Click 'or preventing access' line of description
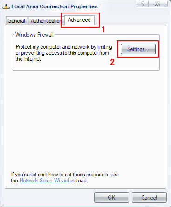Viewport: 171px width, 207px height. [x=62, y=53]
